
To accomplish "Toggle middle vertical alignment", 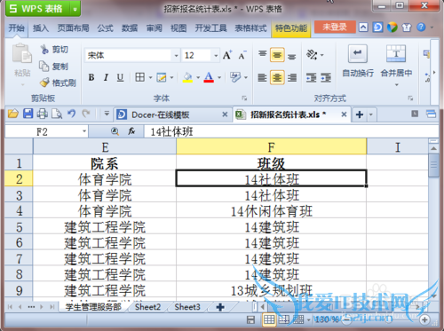I will coord(277,55).
